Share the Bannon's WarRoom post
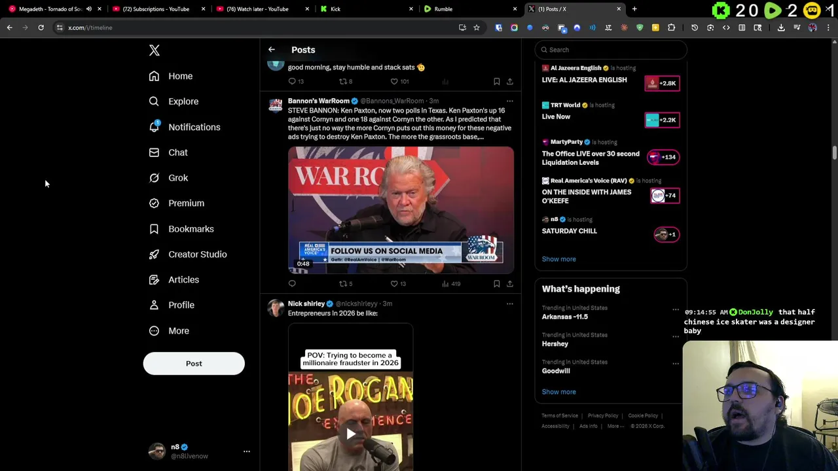This screenshot has height=471, width=838. (x=510, y=284)
